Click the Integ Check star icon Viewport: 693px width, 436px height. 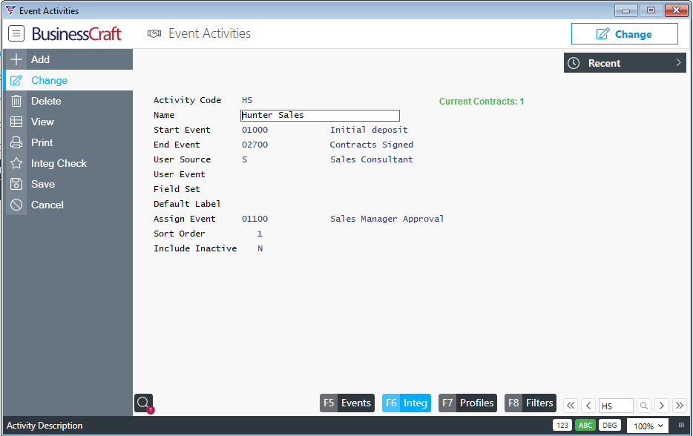(x=16, y=163)
